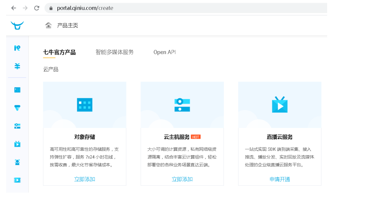Switch to Open API tab

pyautogui.click(x=164, y=52)
